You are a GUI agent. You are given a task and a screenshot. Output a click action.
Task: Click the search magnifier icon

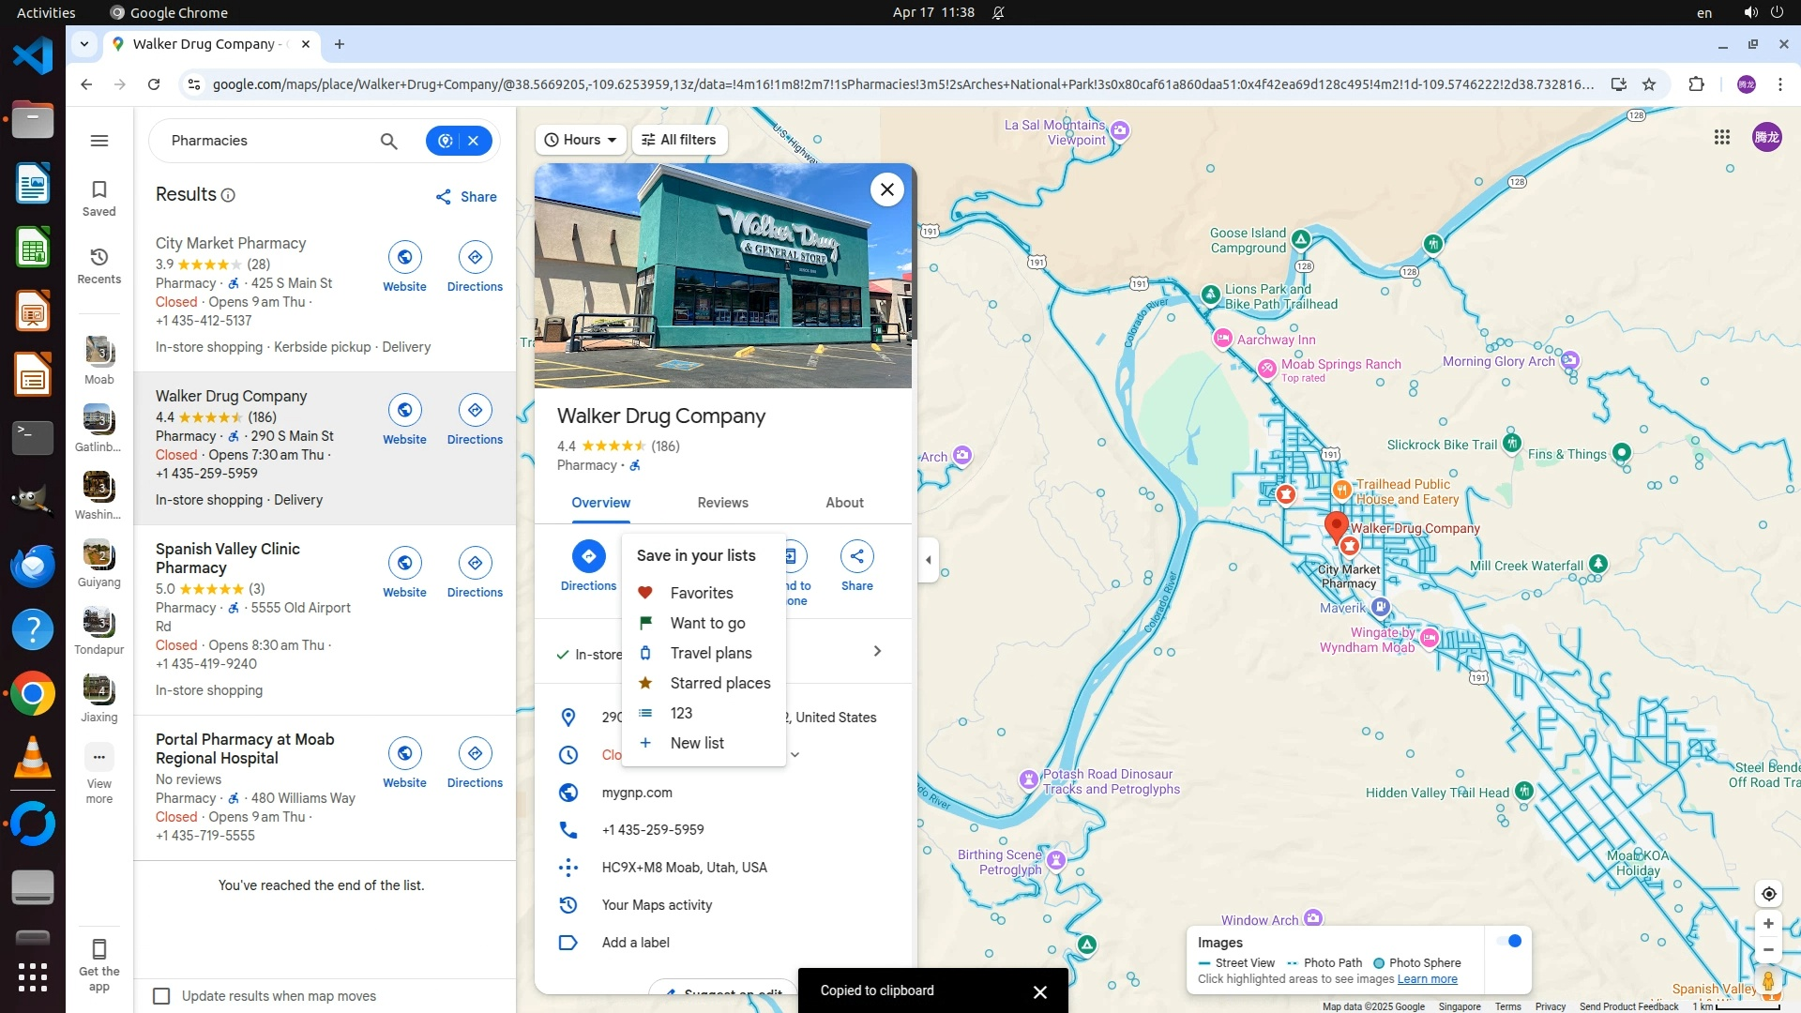(388, 141)
